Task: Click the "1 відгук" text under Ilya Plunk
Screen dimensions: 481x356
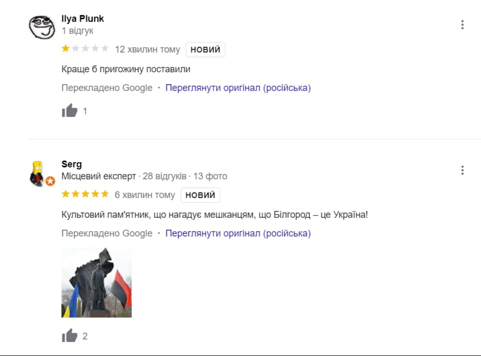Action: click(x=77, y=31)
